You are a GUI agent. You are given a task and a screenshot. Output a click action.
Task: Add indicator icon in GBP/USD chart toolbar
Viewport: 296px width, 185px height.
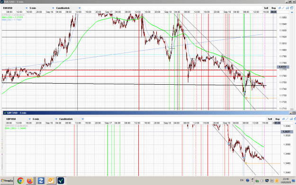[x=284, y=119]
